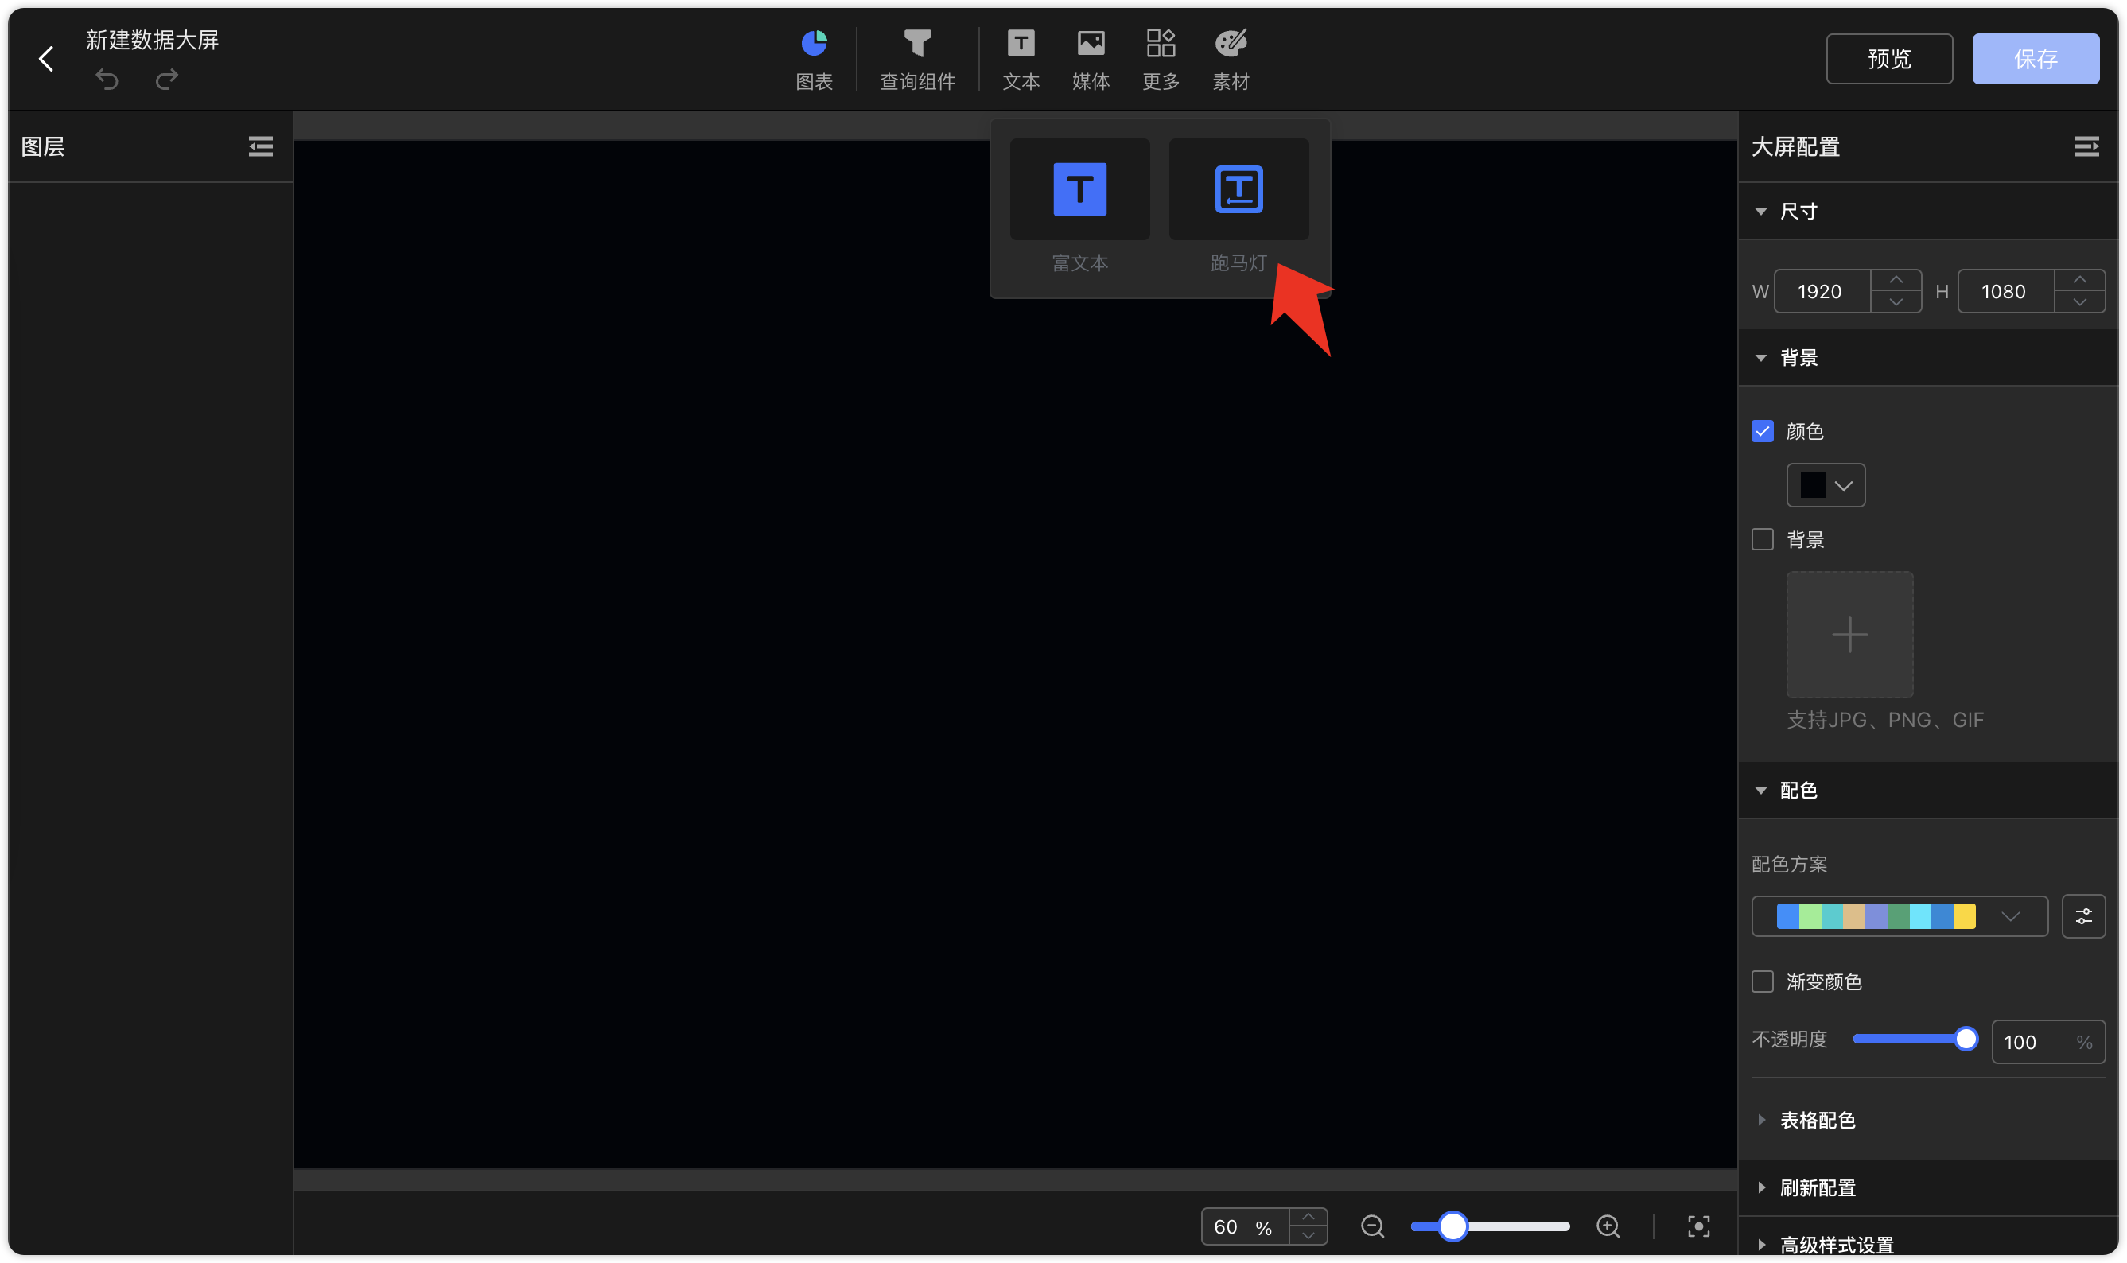Expand the 表格配色 section
Screen dimensions: 2127x1263
[1816, 1119]
